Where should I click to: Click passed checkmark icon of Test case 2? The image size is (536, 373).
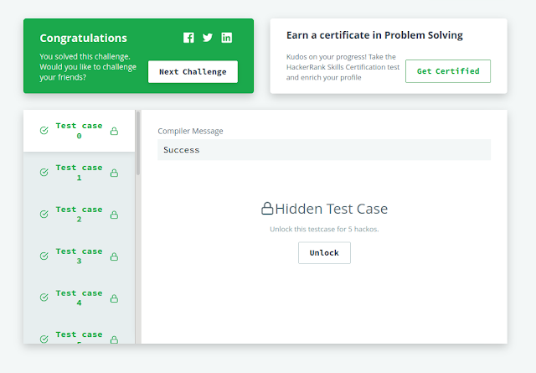[44, 215]
